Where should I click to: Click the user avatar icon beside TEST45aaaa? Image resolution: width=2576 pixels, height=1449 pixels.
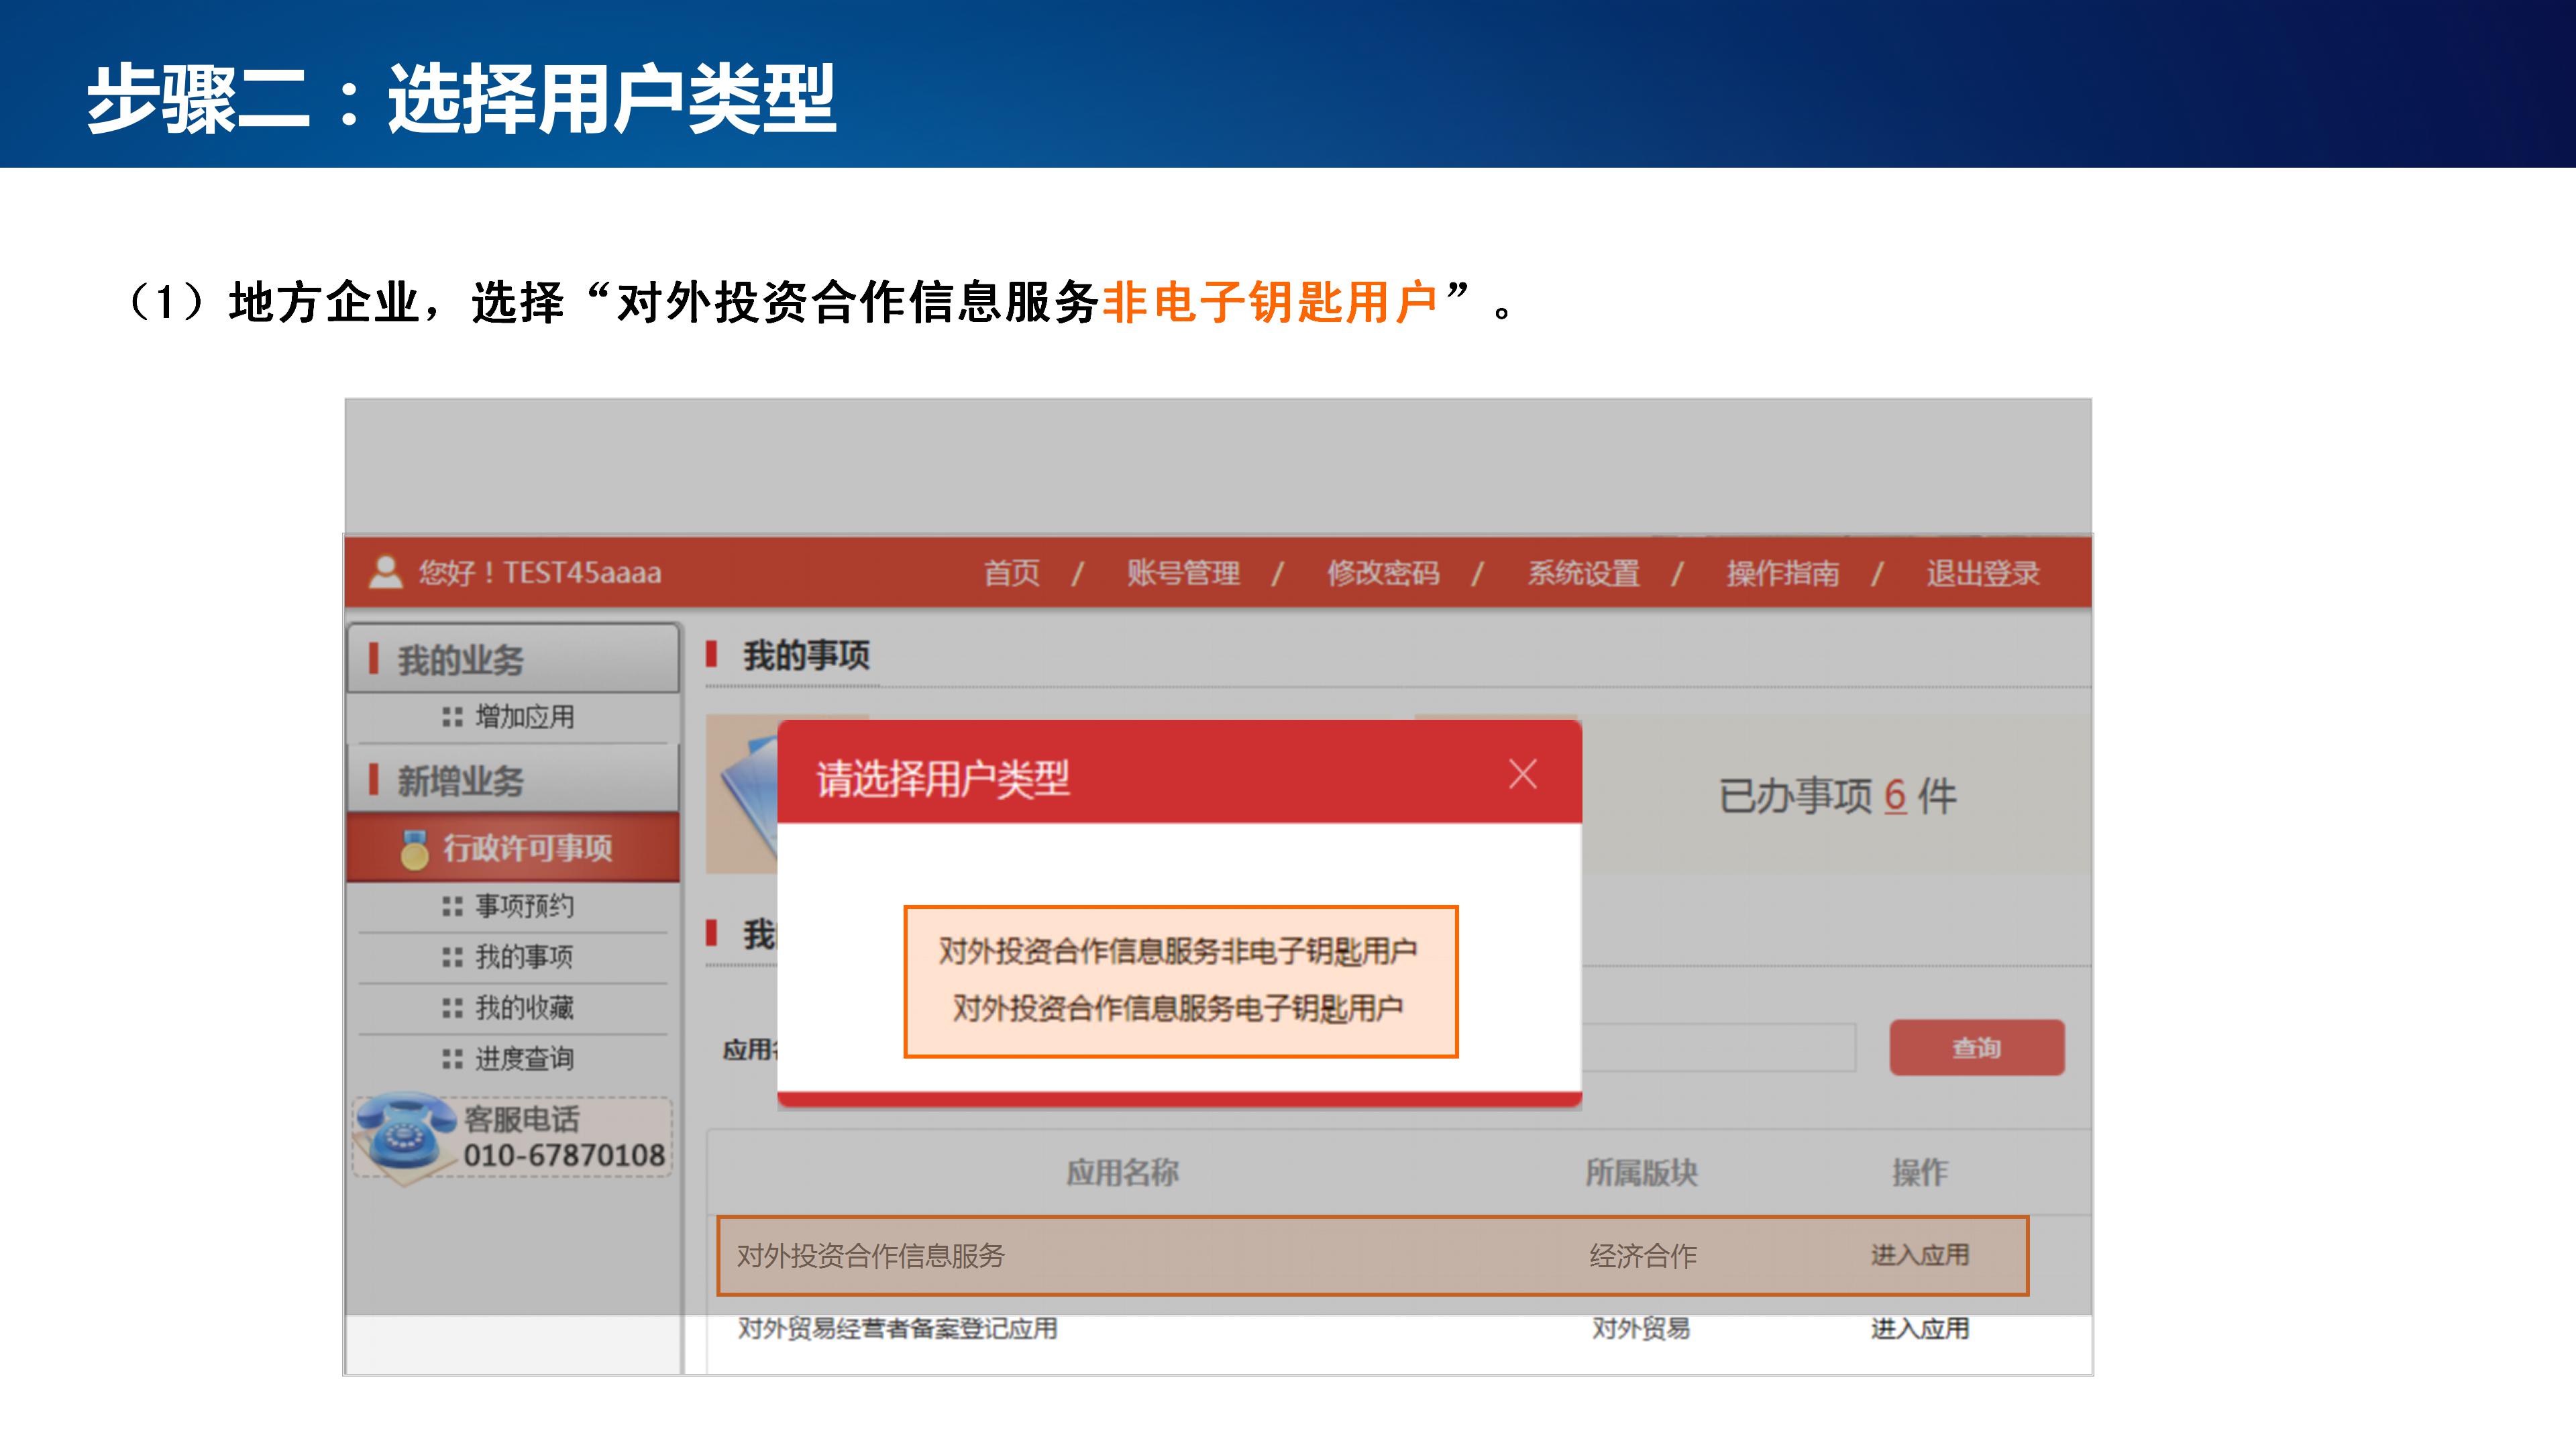(385, 572)
